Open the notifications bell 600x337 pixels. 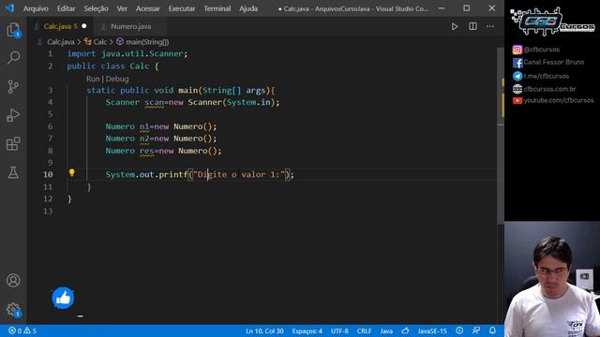coord(492,330)
